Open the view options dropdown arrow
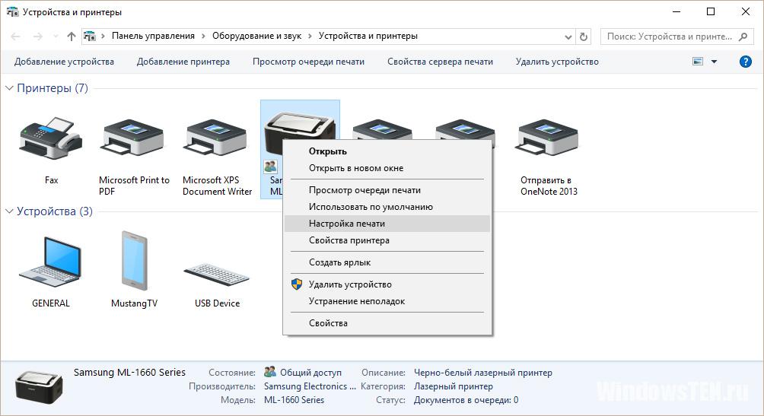Image resolution: width=764 pixels, height=416 pixels. click(715, 62)
